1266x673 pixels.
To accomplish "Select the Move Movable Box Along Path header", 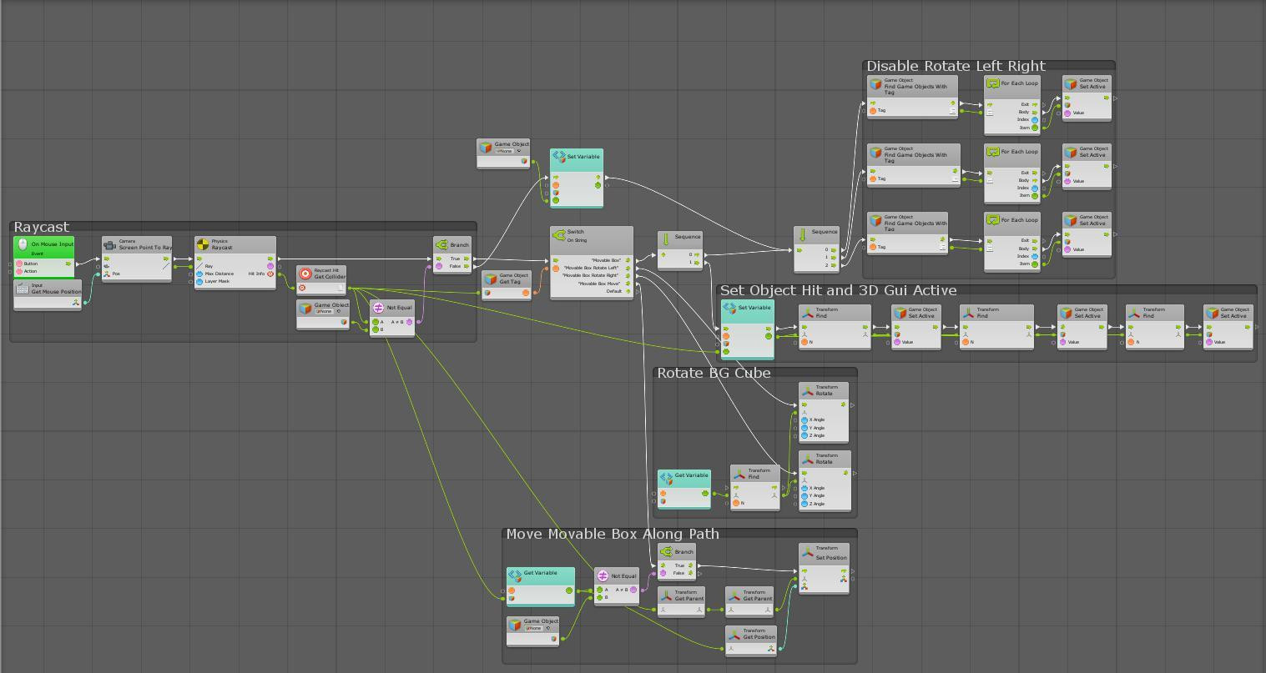I will 613,534.
